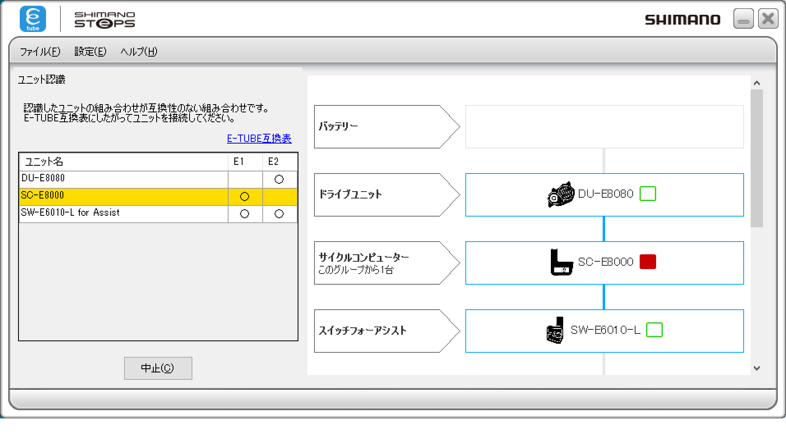The image size is (786, 443).
Task: Click the バッテリー category arrow label
Action: click(386, 127)
